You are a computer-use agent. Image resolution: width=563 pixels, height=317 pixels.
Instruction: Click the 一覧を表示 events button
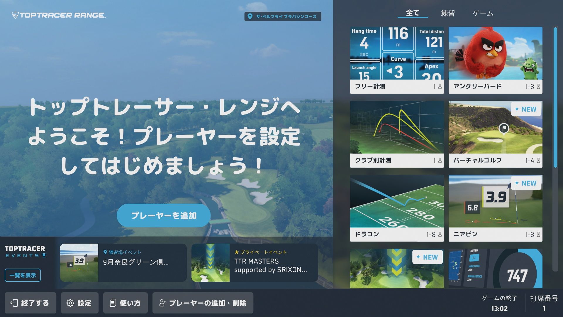click(x=23, y=275)
